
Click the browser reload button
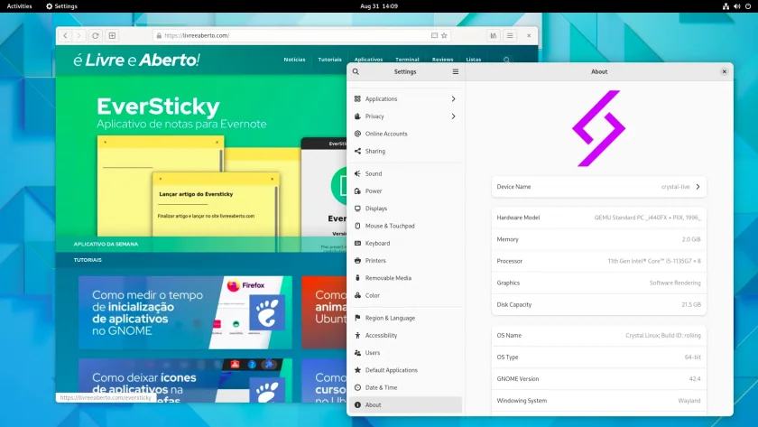tap(96, 35)
